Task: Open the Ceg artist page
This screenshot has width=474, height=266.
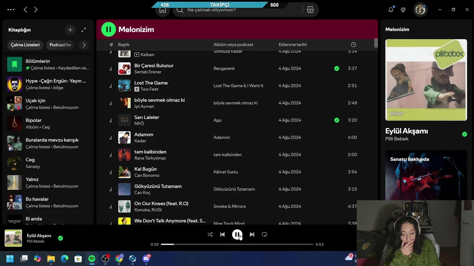Action: coord(48,163)
